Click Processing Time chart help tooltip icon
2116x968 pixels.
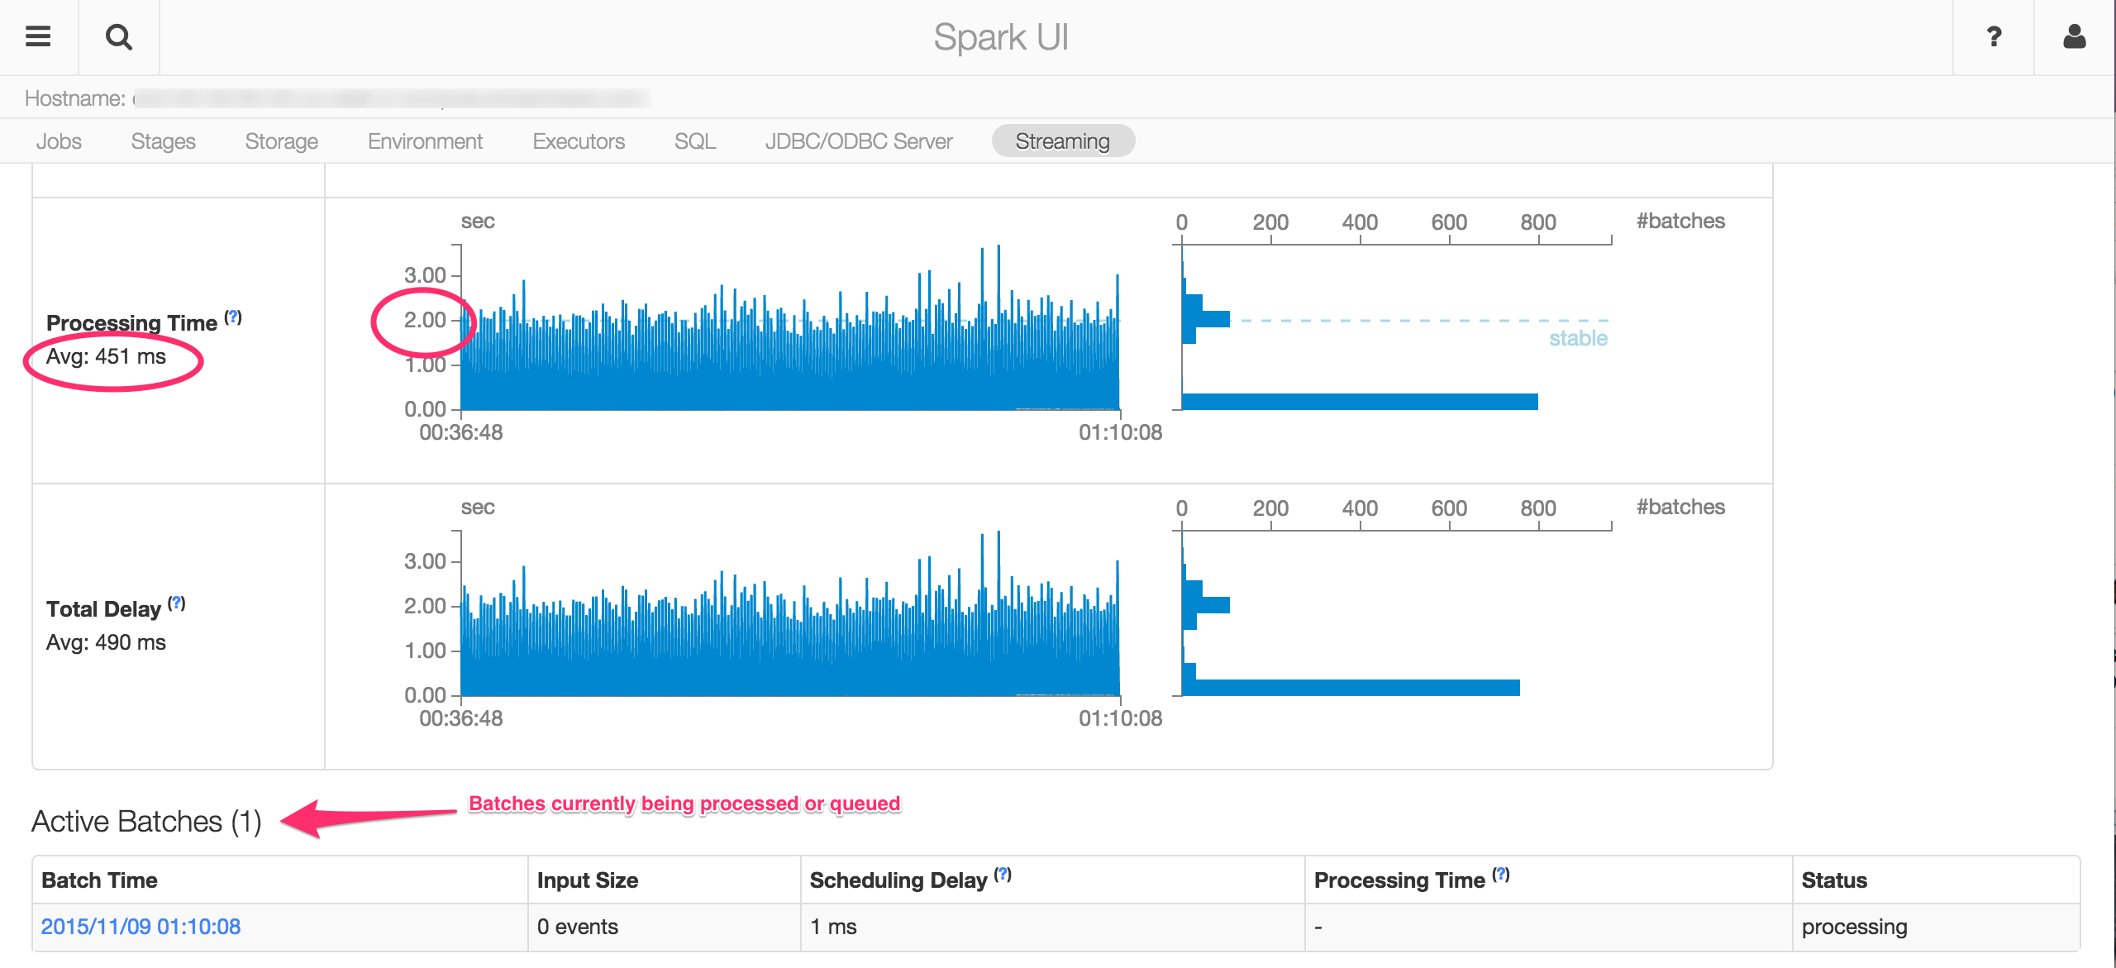point(233,317)
